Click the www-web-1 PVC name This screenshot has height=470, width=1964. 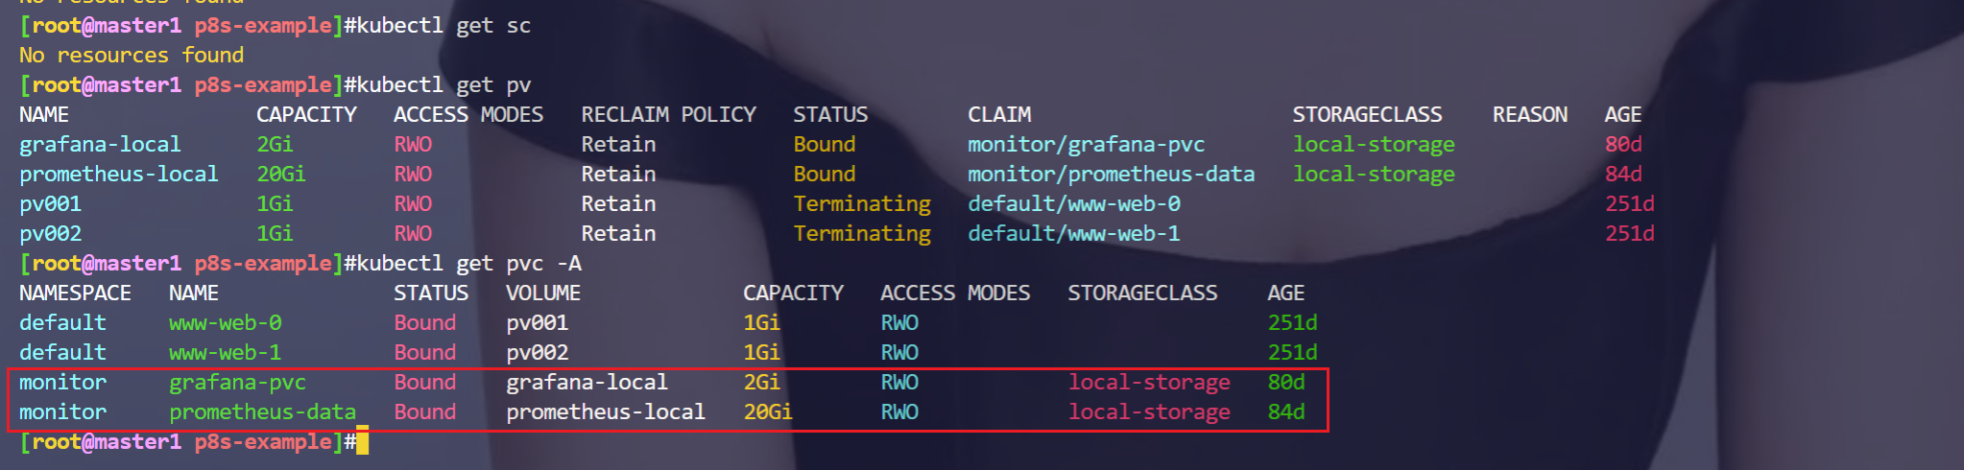coord(226,352)
